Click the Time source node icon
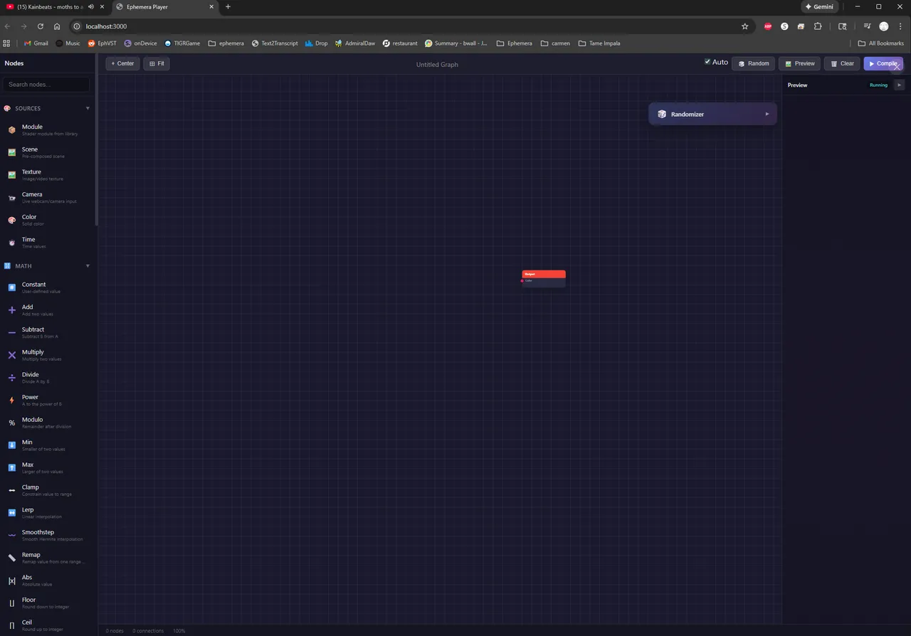This screenshot has width=911, height=636. click(x=12, y=242)
